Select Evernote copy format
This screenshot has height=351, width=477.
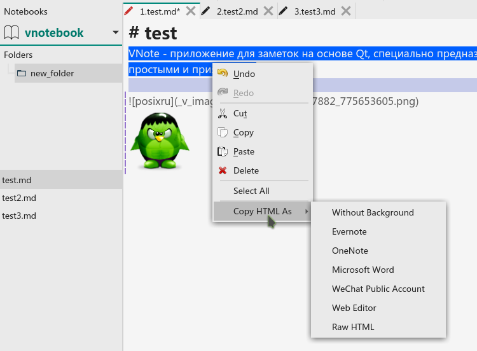click(x=378, y=231)
